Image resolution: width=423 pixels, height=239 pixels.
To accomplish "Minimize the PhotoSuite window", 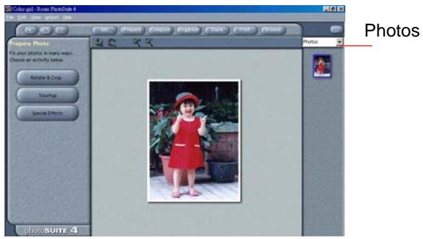I will (326, 9).
